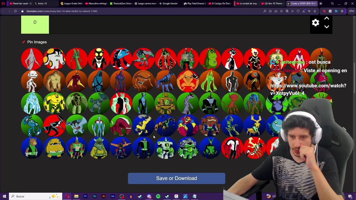356x200 pixels.
Task: Click the Save or Download button
Action: [177, 178]
